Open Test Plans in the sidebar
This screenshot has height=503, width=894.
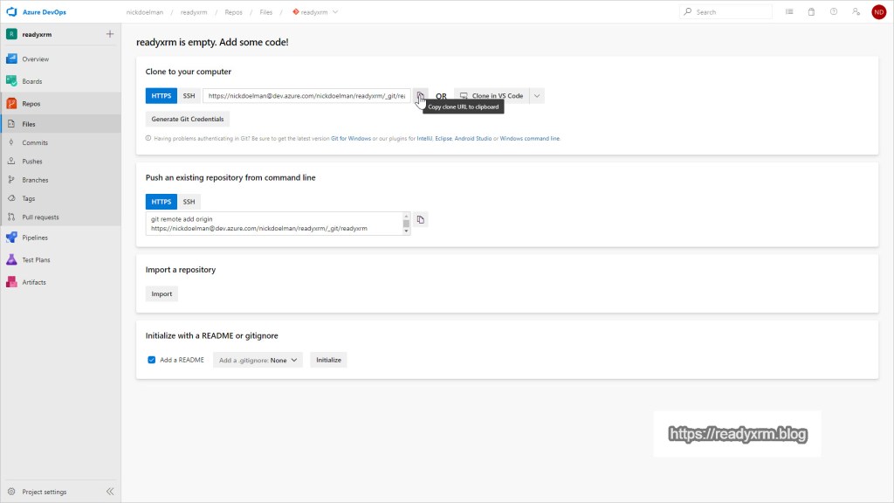pos(36,260)
